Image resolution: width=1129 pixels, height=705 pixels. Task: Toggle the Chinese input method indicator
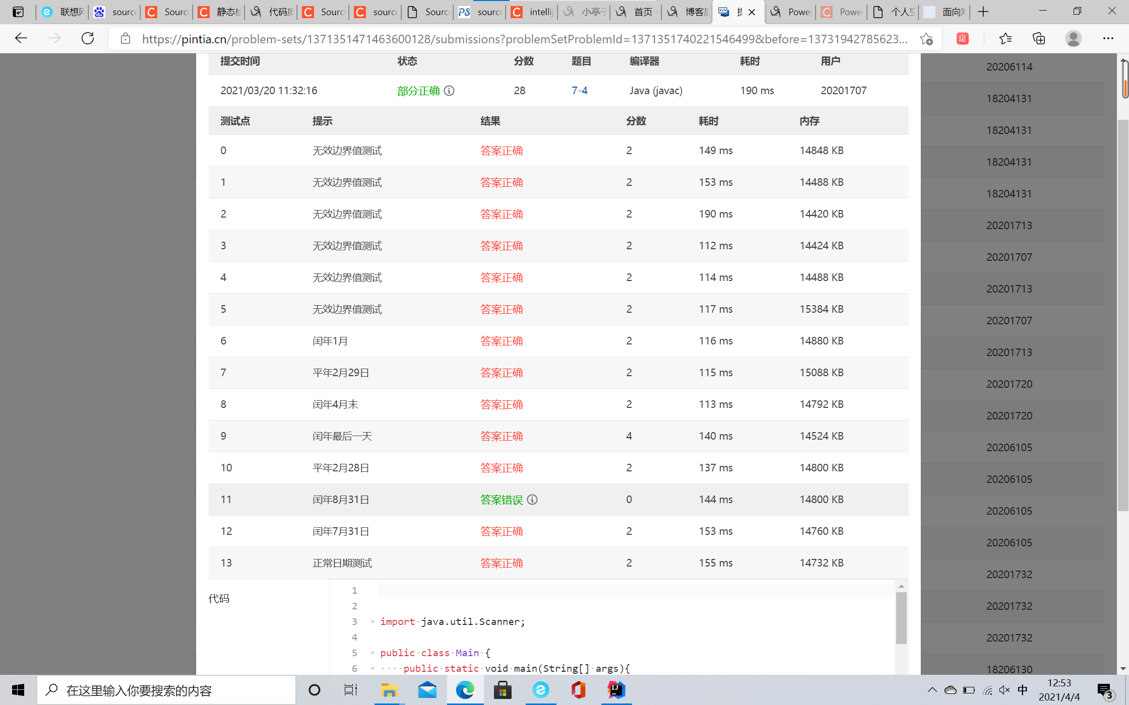click(1023, 690)
